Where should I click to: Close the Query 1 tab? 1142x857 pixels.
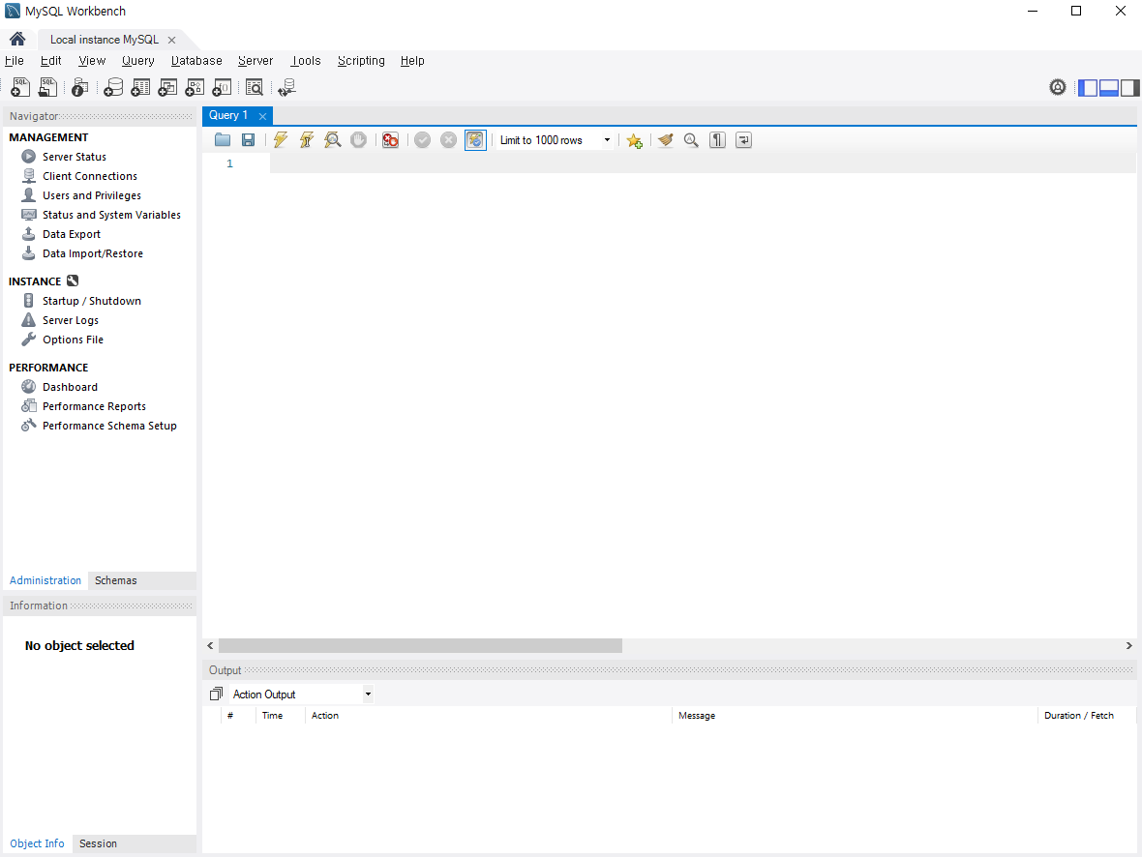click(x=262, y=116)
